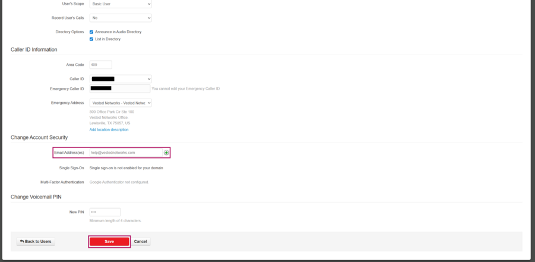Click the New PIN label text
The height and width of the screenshot is (262, 535).
(77, 212)
